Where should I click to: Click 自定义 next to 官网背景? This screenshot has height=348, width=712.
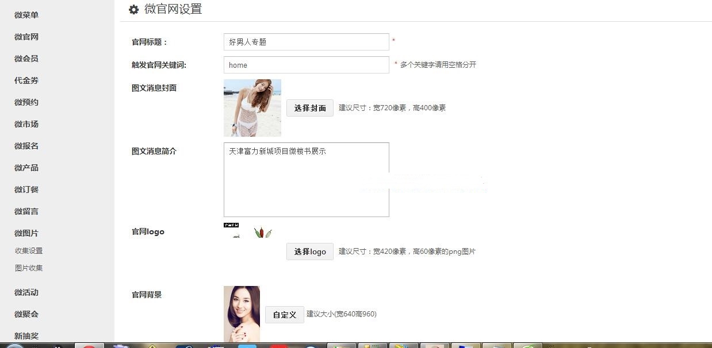(284, 314)
